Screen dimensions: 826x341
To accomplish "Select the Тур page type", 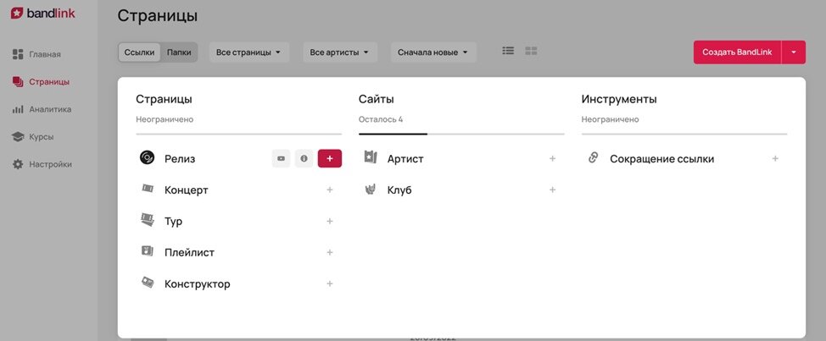I will pyautogui.click(x=173, y=222).
